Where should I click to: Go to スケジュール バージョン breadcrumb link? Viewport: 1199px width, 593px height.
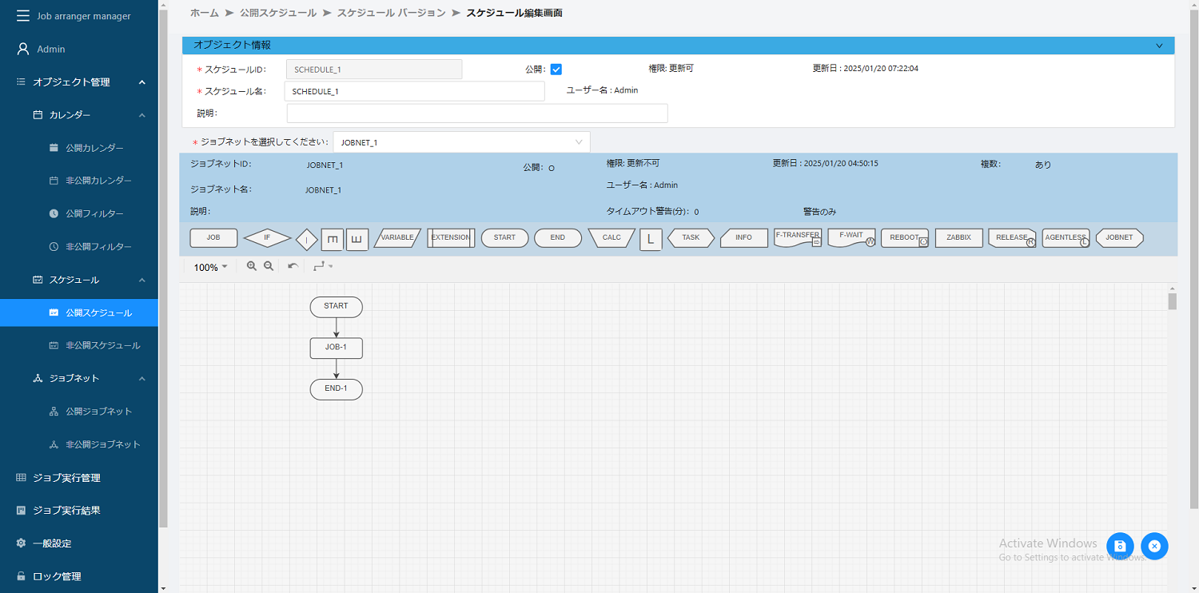click(x=392, y=13)
